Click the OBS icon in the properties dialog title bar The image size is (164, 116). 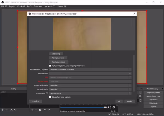point(30,14)
